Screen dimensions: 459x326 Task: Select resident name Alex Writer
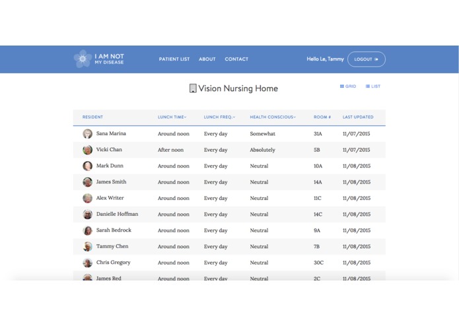[x=110, y=198]
